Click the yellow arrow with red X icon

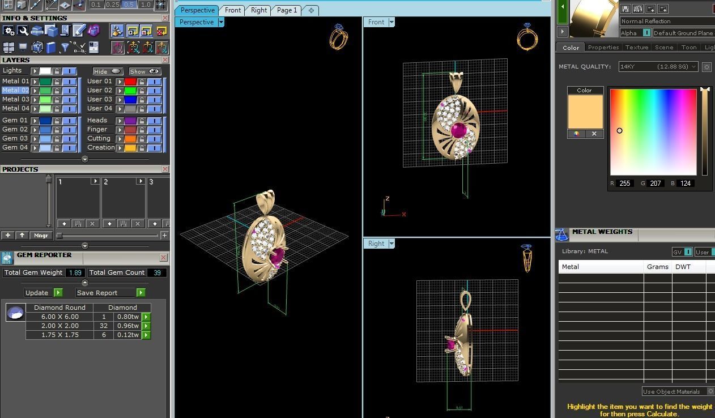(163, 31)
